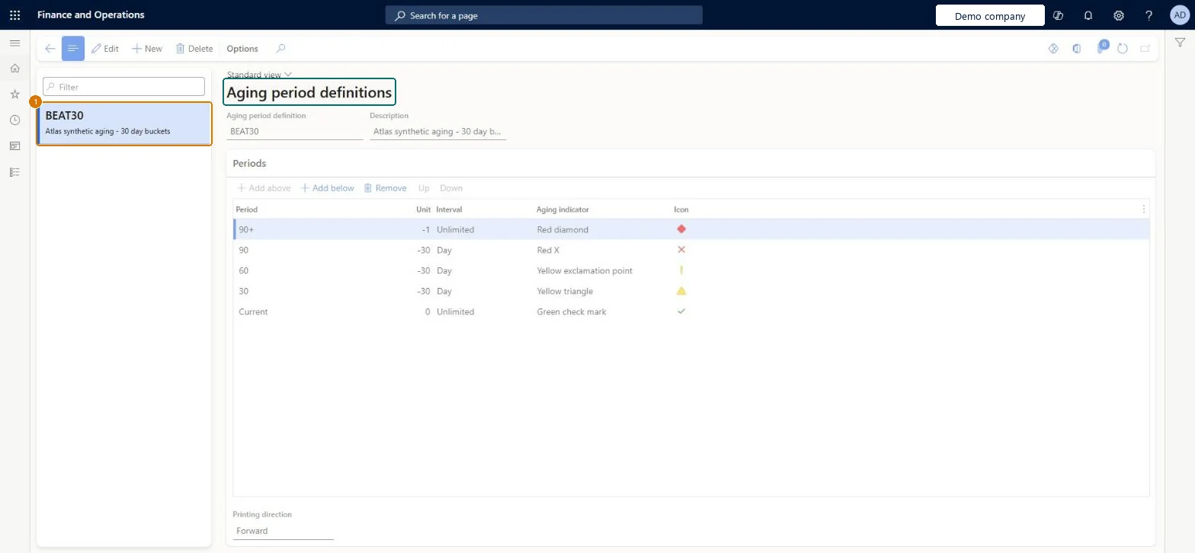1195x553 pixels.
Task: Click Remove in Periods toolbar
Action: [385, 188]
